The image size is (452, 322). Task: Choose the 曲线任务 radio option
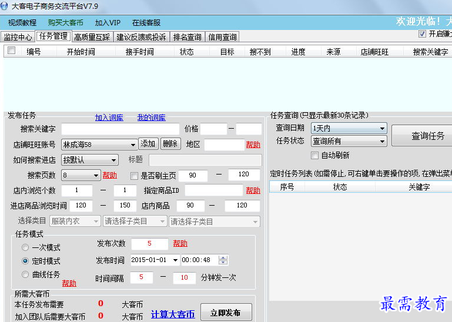tap(25, 274)
